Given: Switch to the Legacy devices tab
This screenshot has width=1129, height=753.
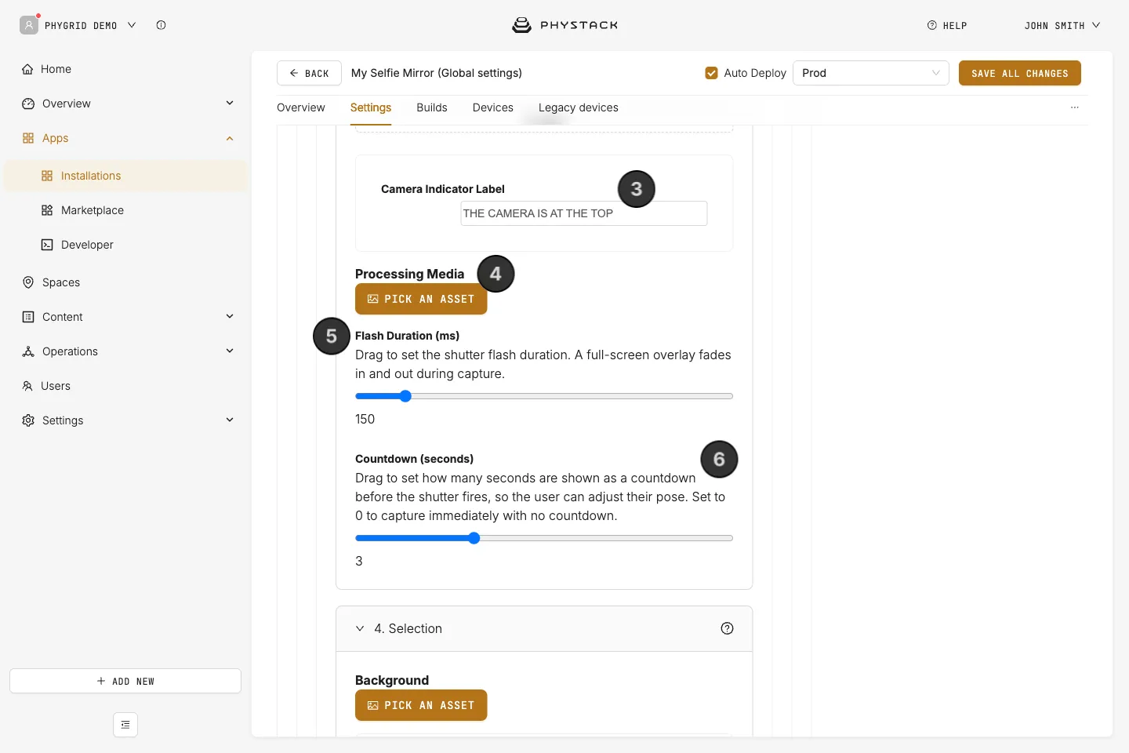Looking at the screenshot, I should click(x=579, y=107).
